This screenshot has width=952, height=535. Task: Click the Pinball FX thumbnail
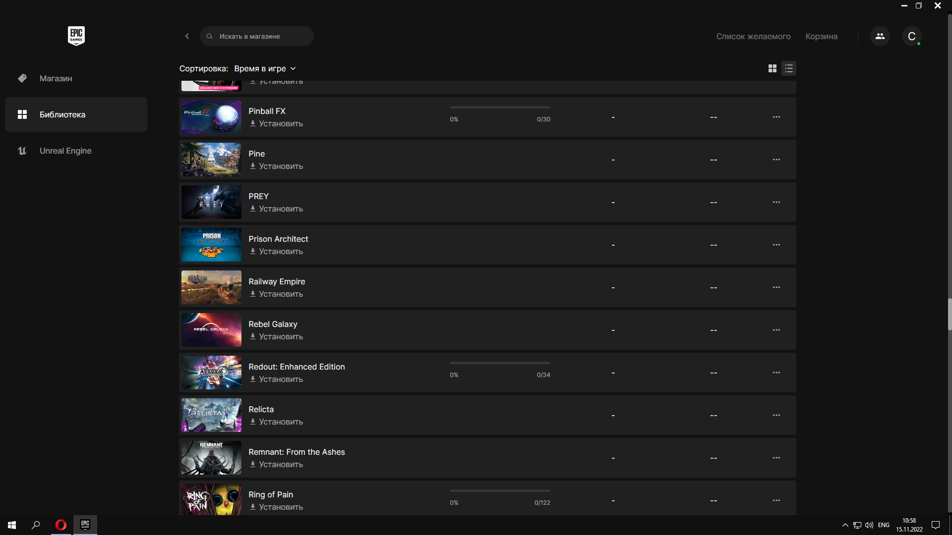point(211,117)
